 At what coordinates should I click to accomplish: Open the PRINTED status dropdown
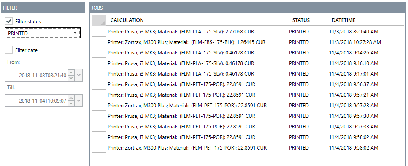pyautogui.click(x=43, y=33)
